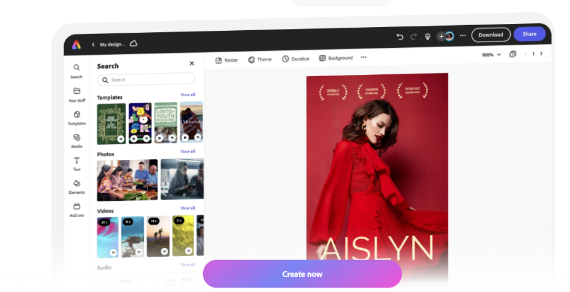Select the yellow textured video thumbnail
570x292 pixels.
pyautogui.click(x=183, y=235)
